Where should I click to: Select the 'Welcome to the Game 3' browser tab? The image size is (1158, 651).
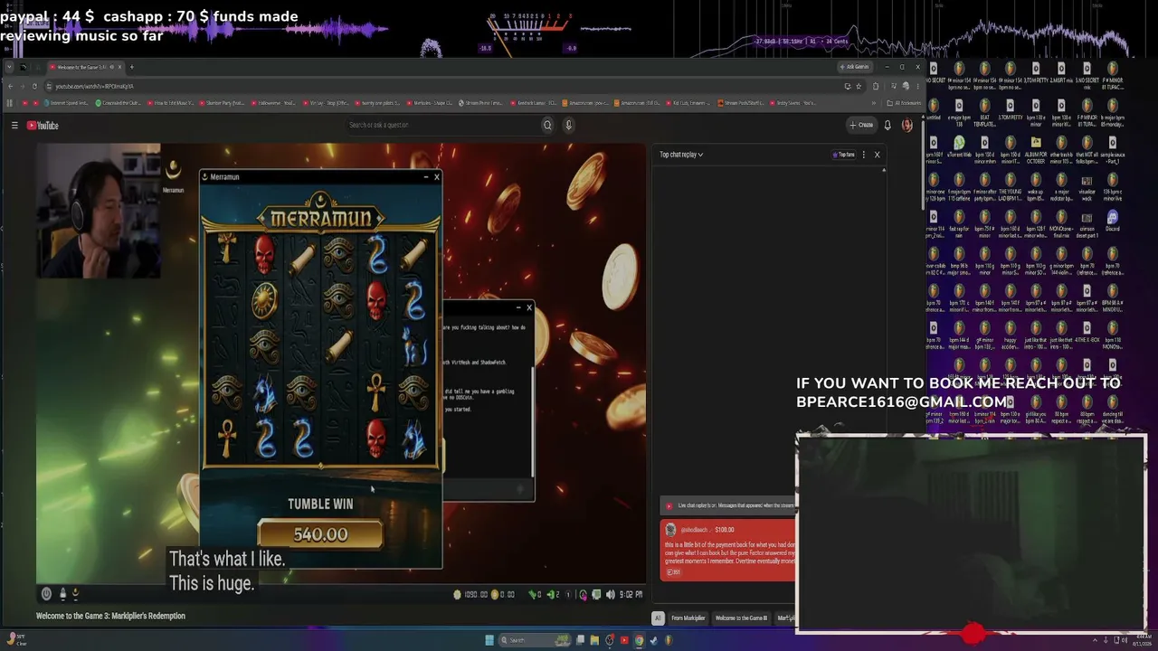(x=85, y=67)
